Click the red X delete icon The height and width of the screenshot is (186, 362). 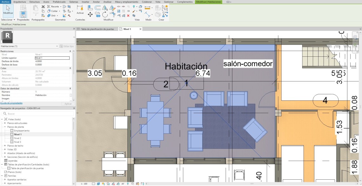pyautogui.click(x=128, y=15)
